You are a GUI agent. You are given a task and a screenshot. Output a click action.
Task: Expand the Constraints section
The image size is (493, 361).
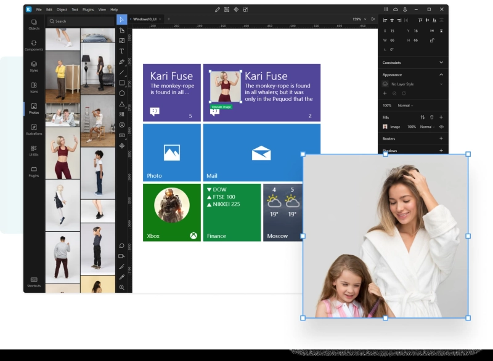[441, 62]
